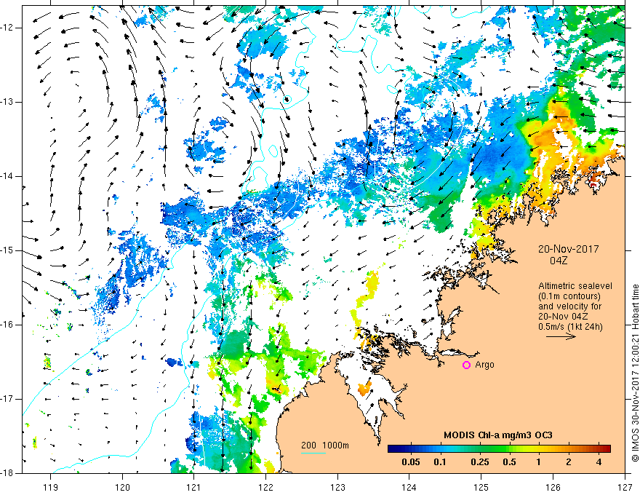Click the cyan isobath legend line sample

point(313,453)
